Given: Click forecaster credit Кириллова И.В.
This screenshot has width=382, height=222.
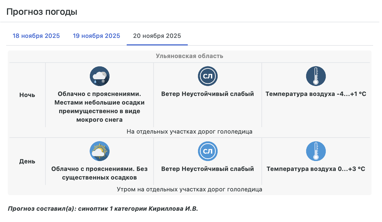Looking at the screenshot, I should tap(103, 209).
